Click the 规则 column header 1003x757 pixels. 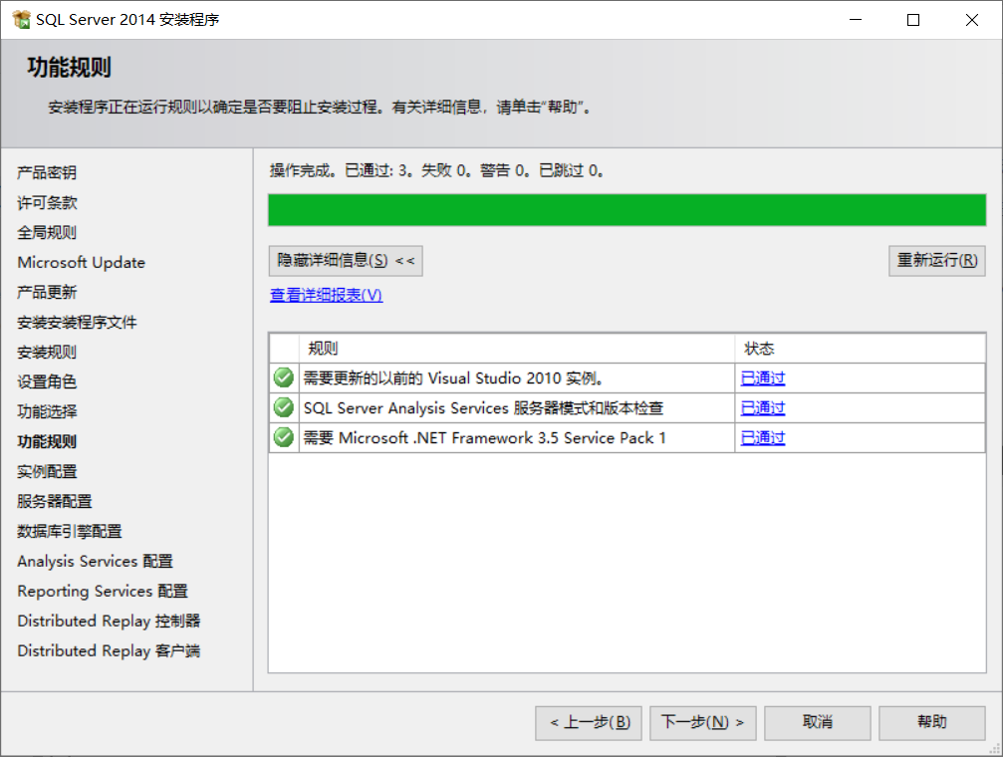(517, 349)
